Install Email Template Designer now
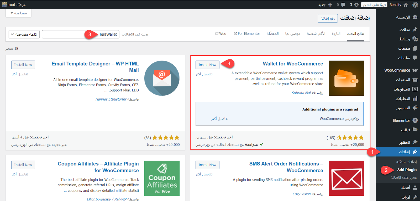 (23, 65)
